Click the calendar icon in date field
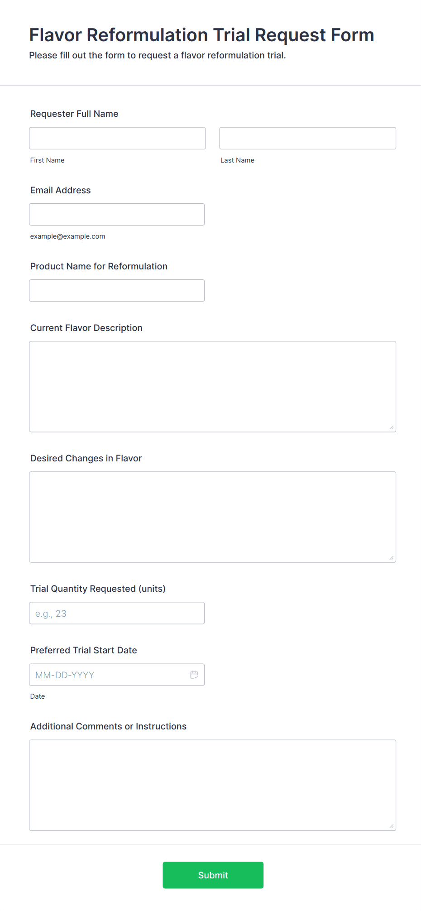 point(194,675)
